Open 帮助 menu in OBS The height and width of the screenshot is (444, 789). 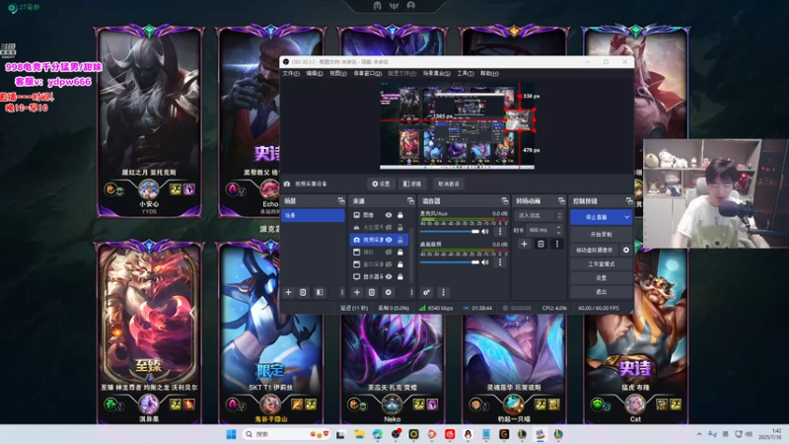489,73
